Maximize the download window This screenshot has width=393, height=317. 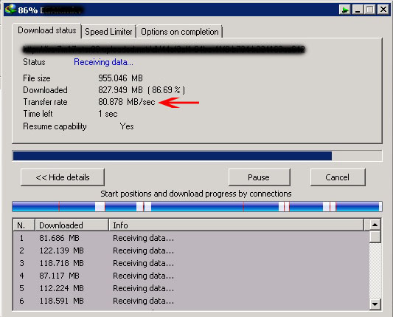(370, 10)
